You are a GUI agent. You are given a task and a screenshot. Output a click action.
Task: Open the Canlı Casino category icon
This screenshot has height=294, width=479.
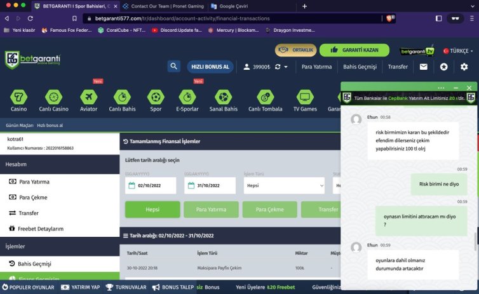(53, 98)
